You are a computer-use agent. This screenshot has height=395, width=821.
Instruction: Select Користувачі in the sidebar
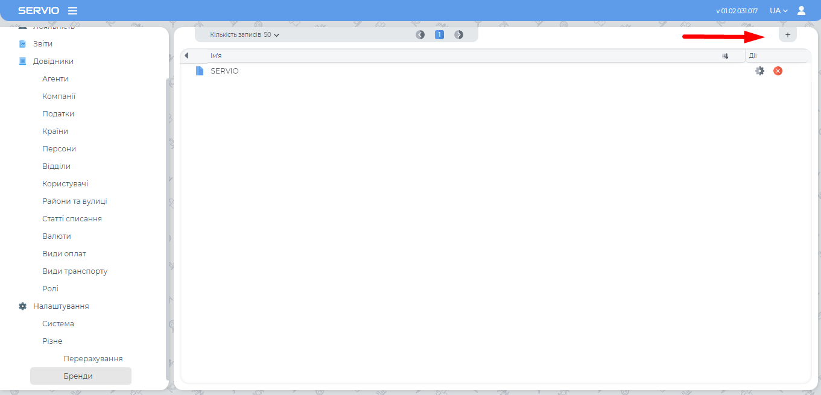65,184
